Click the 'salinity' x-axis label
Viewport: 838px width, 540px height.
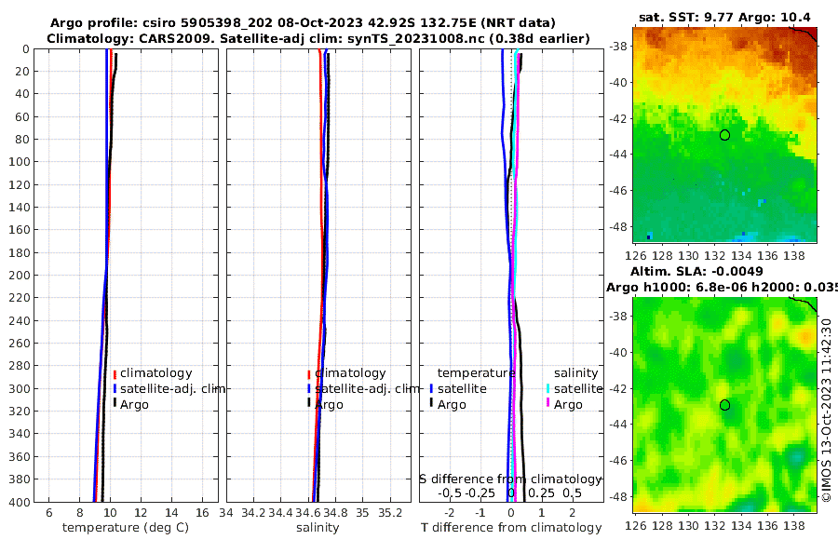pos(318,528)
